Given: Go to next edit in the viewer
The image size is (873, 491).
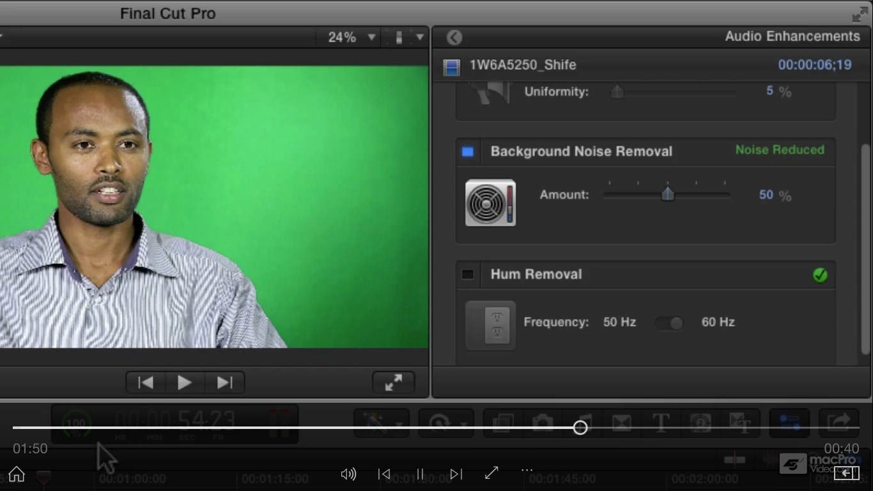Looking at the screenshot, I should click(x=224, y=382).
